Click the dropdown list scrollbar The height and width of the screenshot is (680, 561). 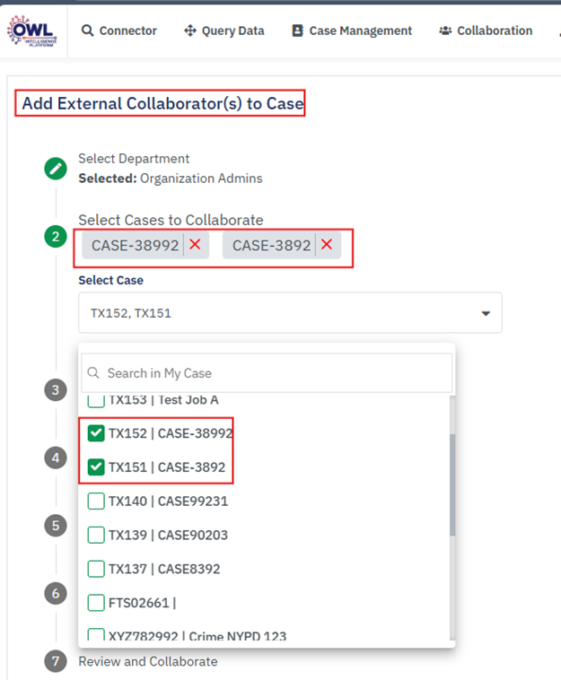click(451, 484)
